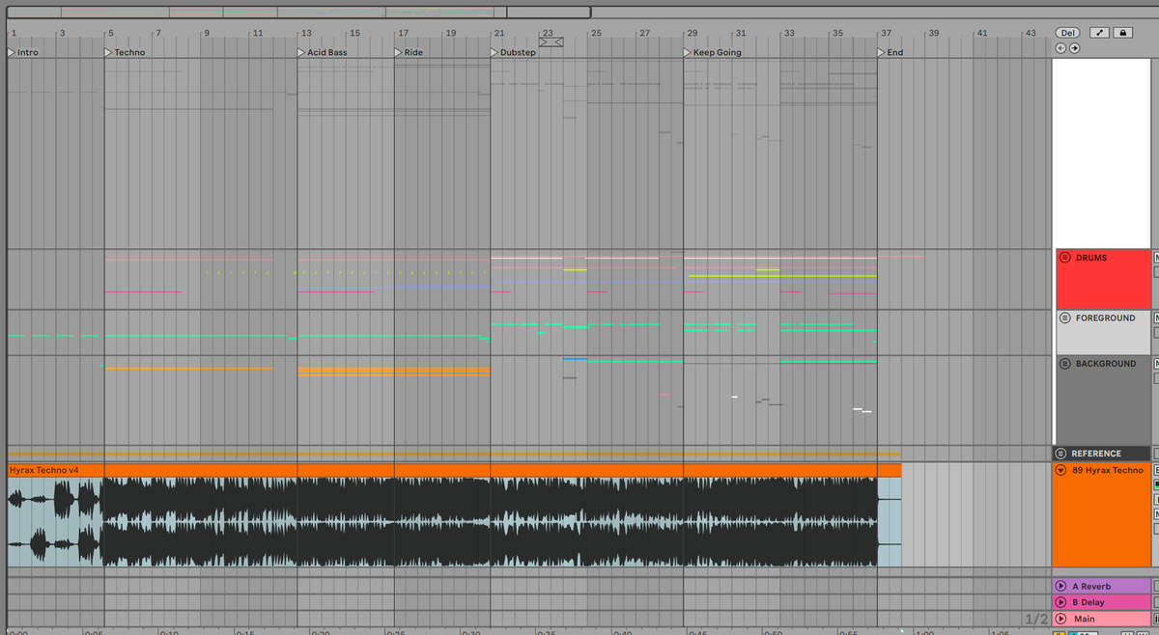Collapse the 89 Hyrax Techno track
This screenshot has height=635, width=1159.
[1061, 470]
